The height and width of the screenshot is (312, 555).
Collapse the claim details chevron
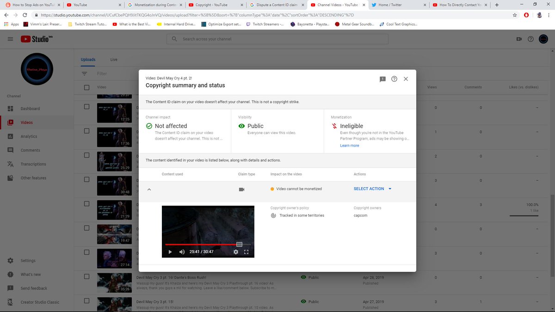[149, 189]
